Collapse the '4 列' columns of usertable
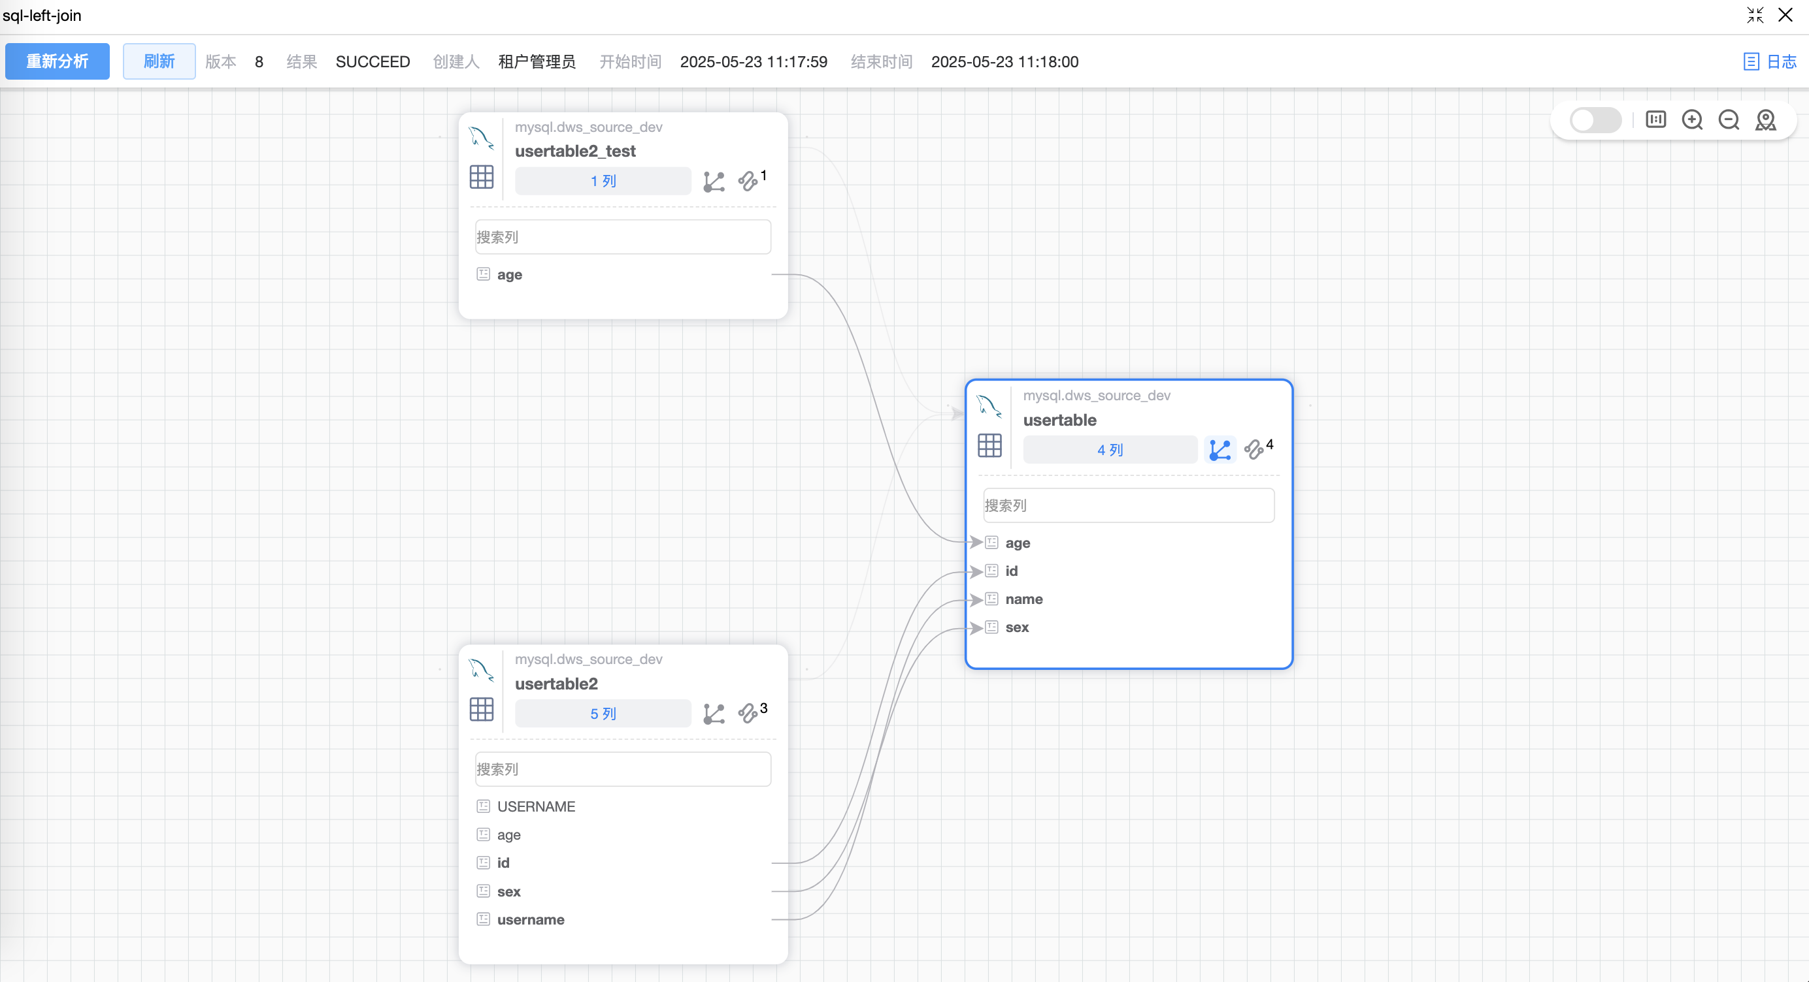1809x982 pixels. tap(1110, 450)
